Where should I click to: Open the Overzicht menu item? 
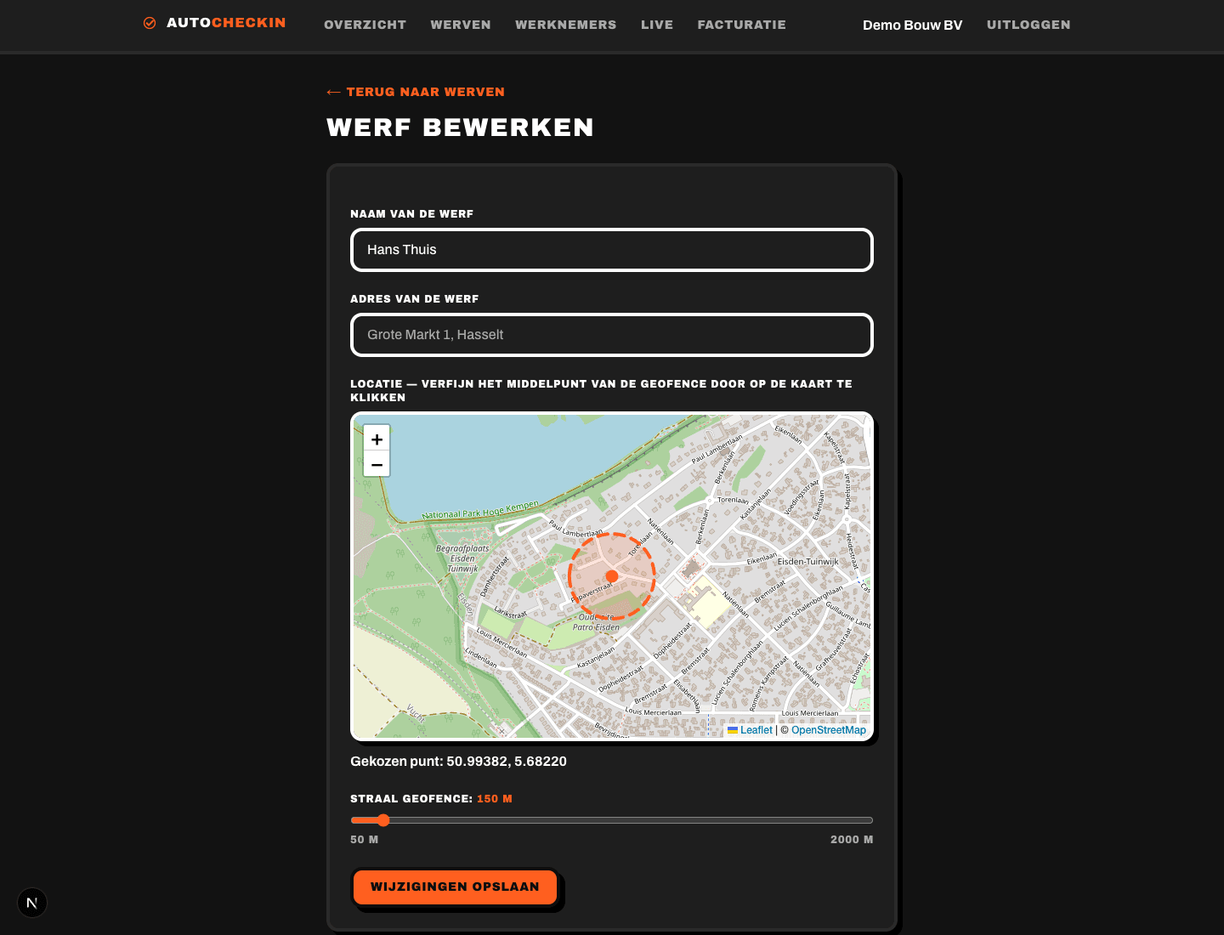[x=365, y=25]
